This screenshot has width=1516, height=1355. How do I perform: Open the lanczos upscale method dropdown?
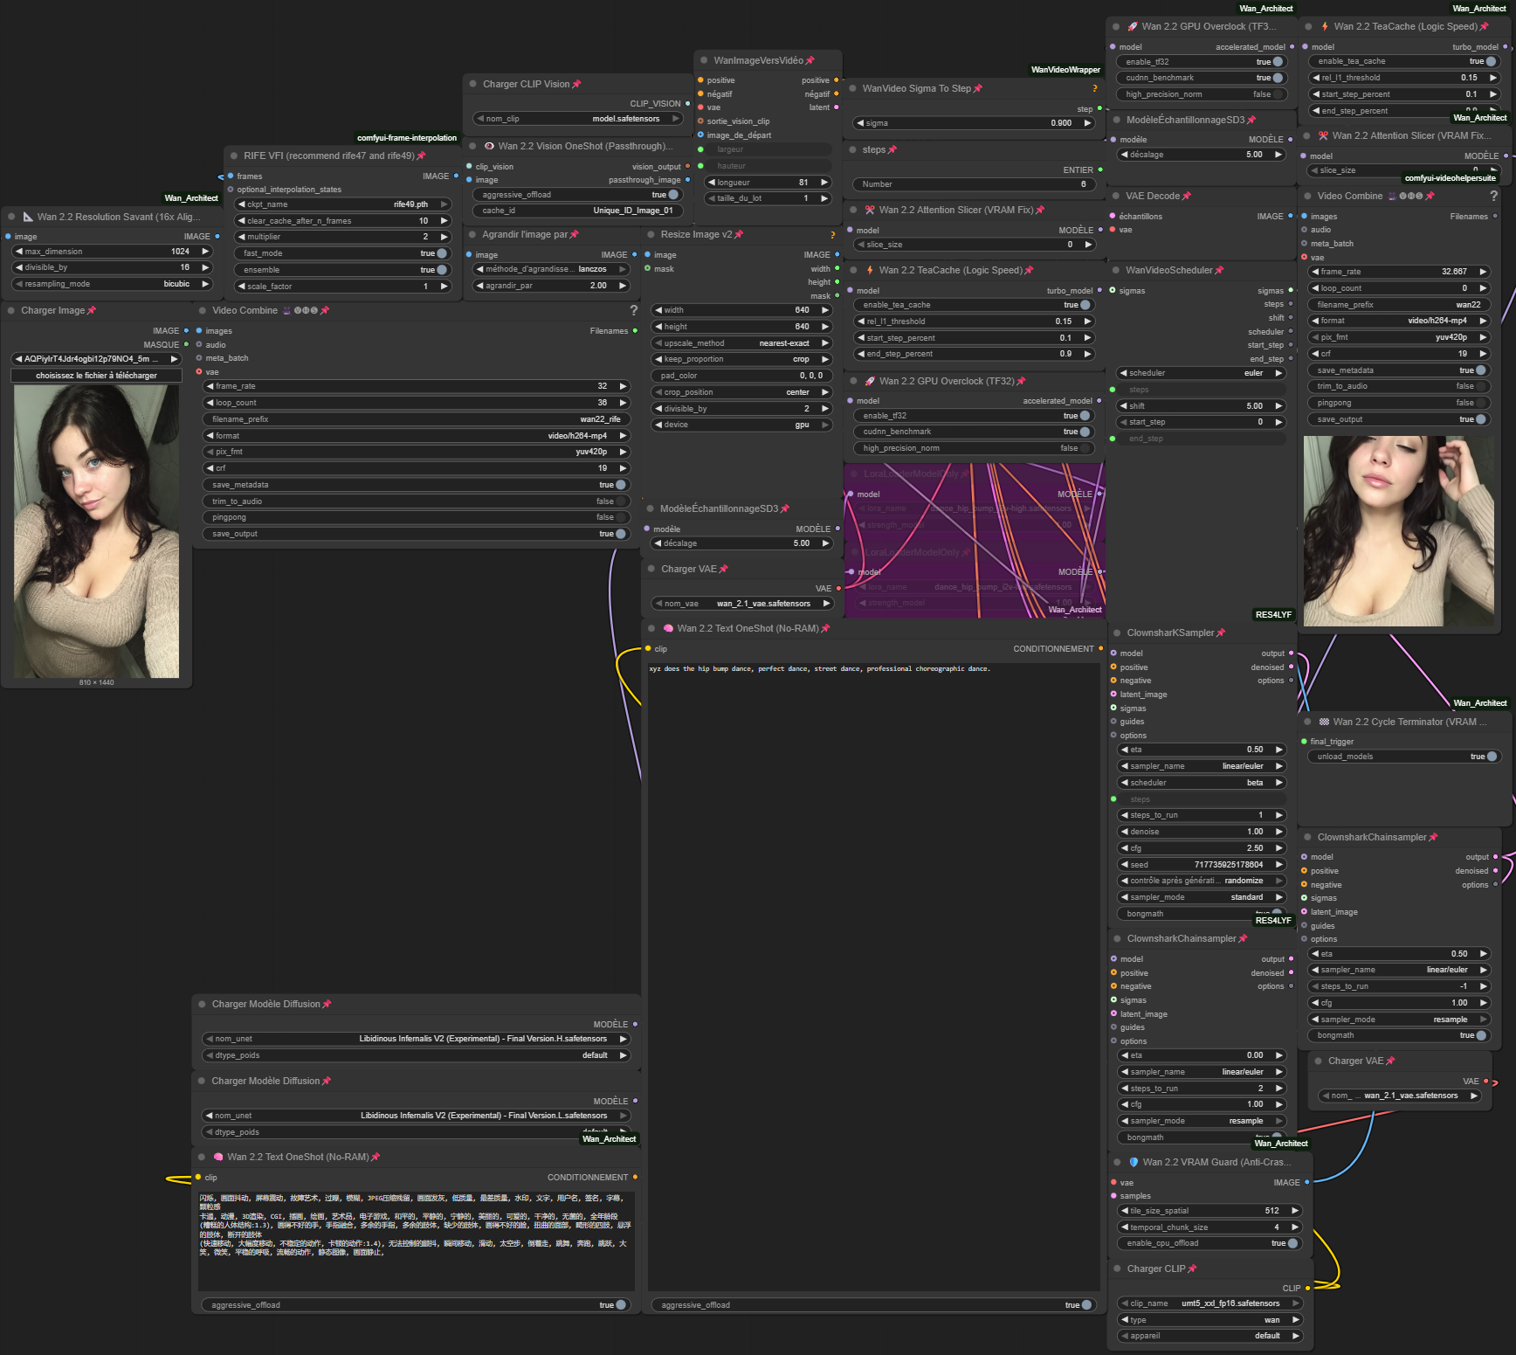click(x=552, y=269)
